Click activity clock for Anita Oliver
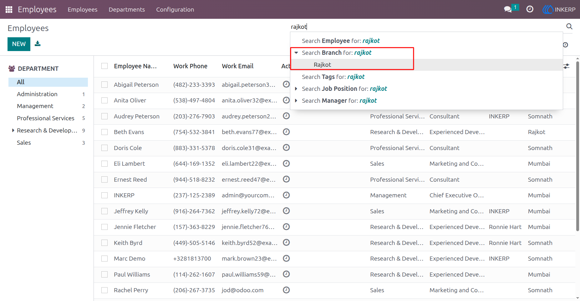The image size is (580, 301). [x=286, y=100]
